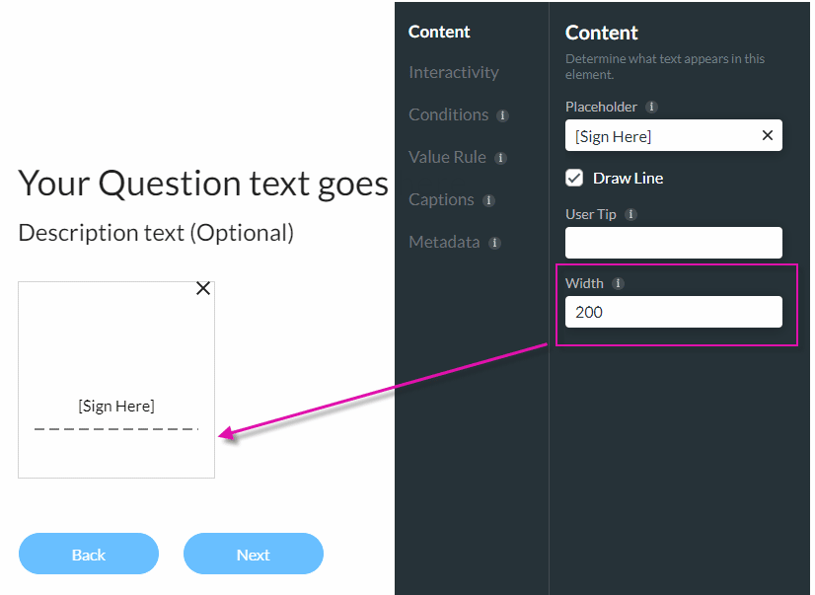
Task: Toggle the Draw Line checkbox
Action: 574,179
